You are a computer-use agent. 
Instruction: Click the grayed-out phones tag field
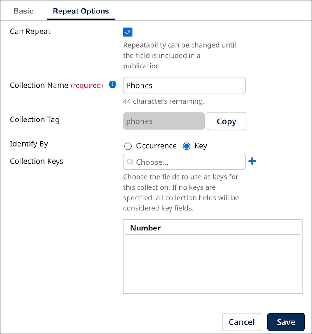click(x=164, y=121)
